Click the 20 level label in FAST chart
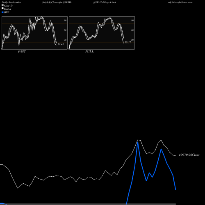This screenshot has width=205, height=205. (65, 40)
